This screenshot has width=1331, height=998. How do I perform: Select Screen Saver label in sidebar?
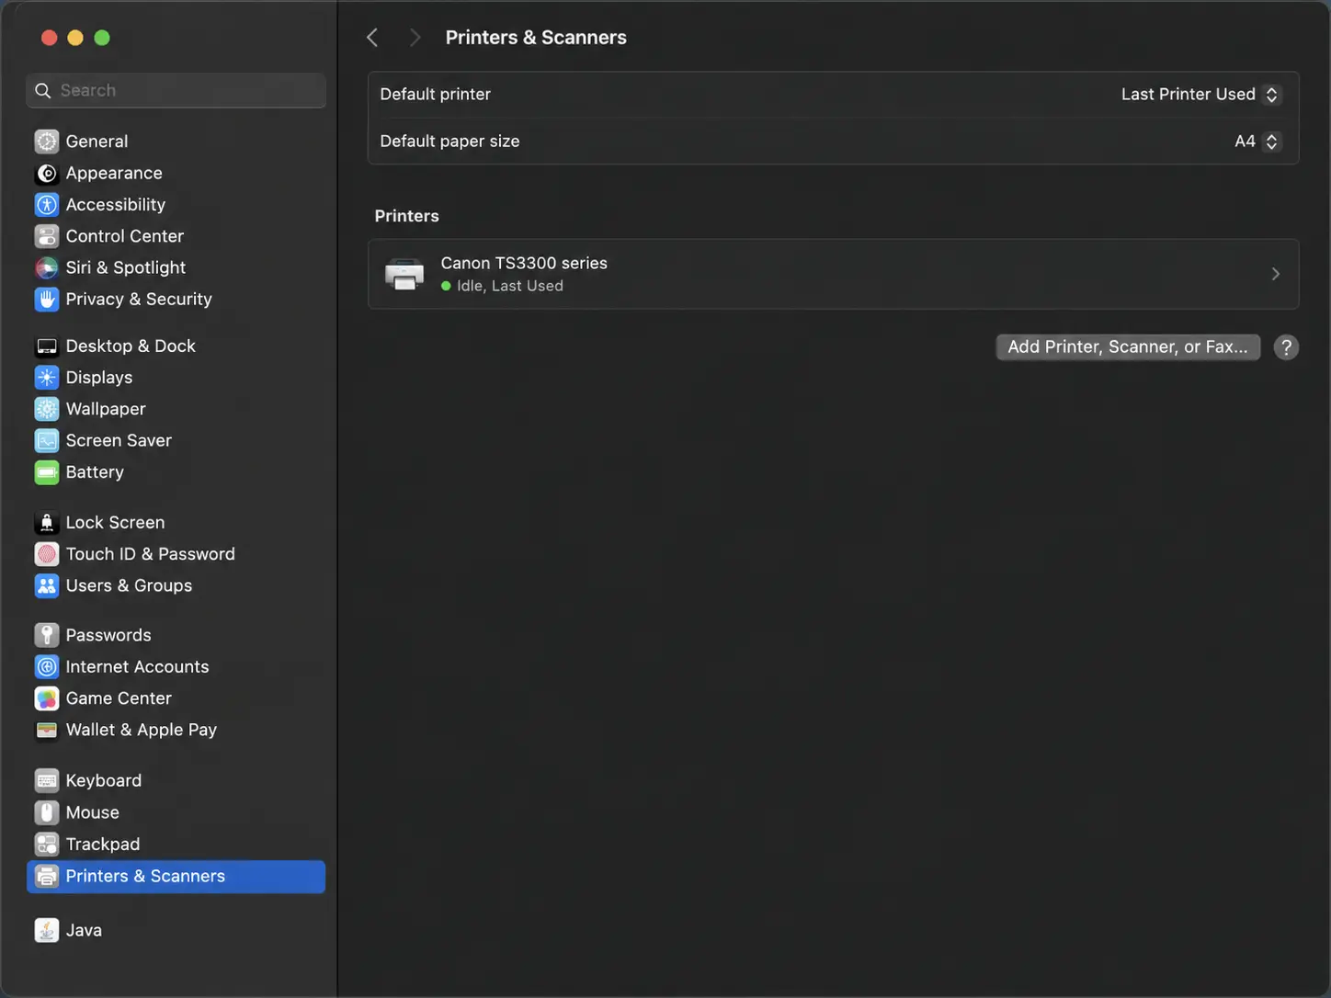pyautogui.click(x=119, y=440)
